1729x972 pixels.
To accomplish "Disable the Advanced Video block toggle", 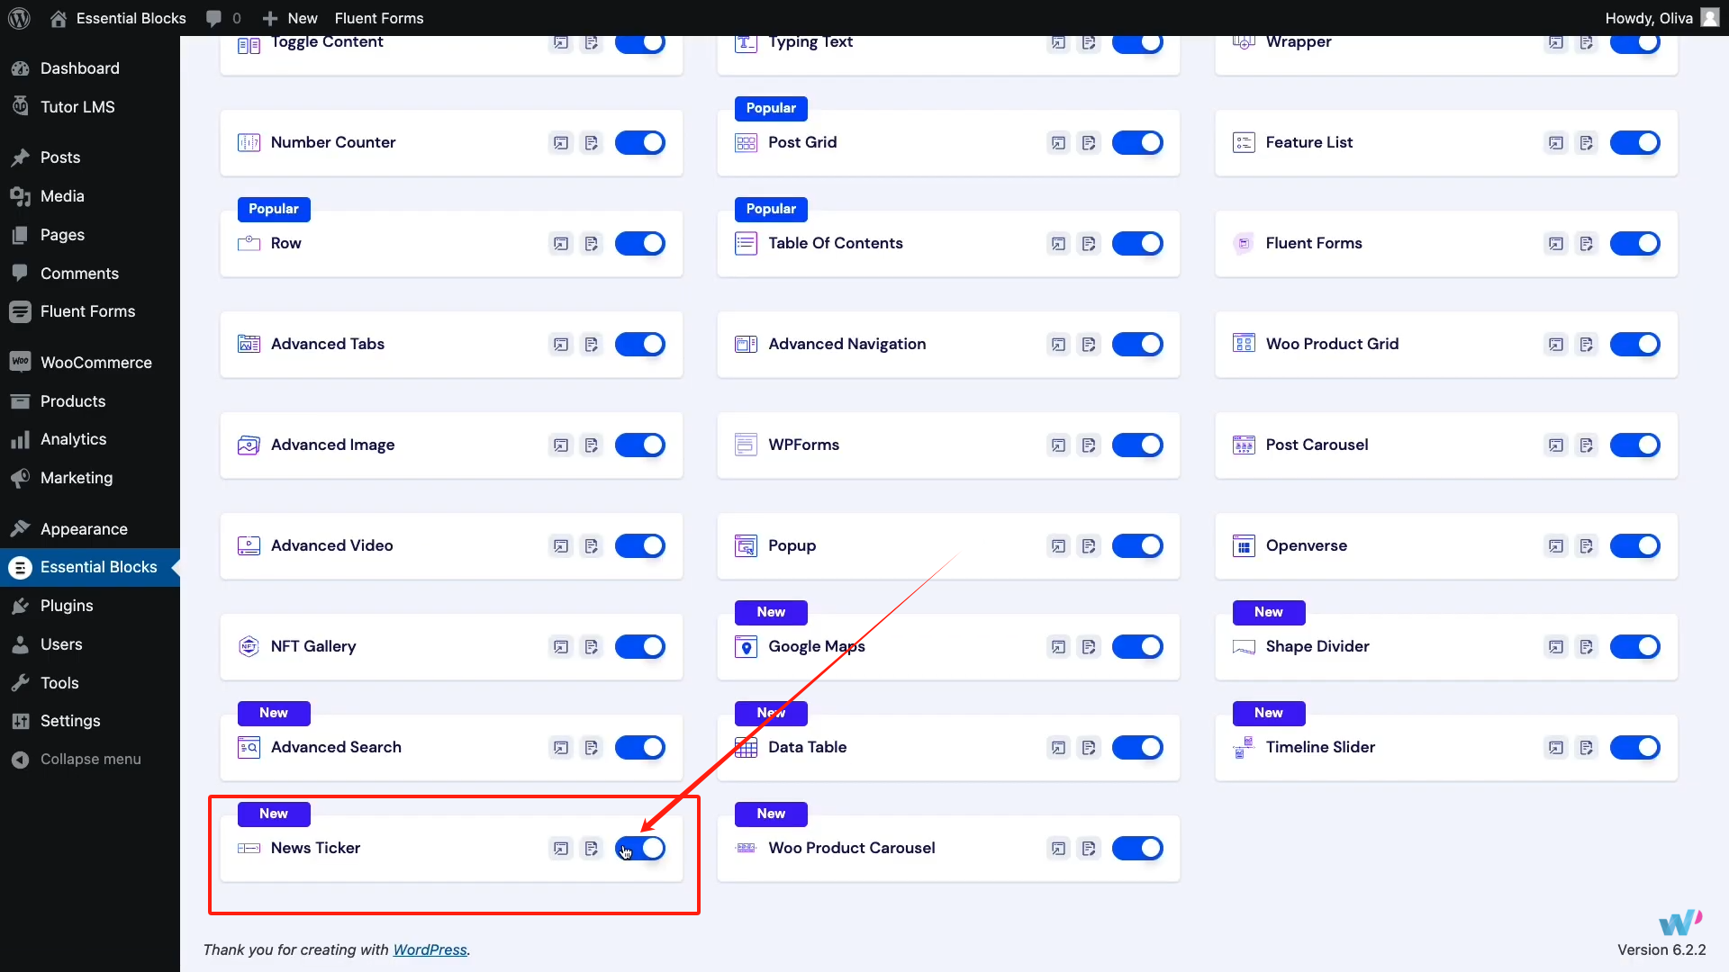I will tap(640, 545).
